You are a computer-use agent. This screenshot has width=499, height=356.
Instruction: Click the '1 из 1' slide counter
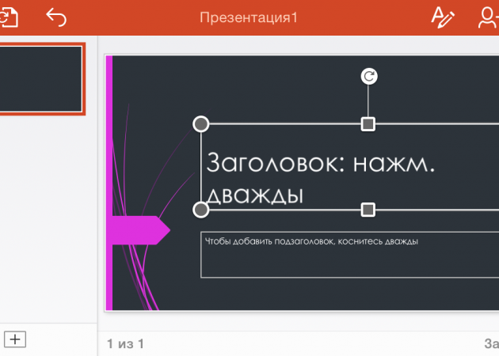(x=125, y=343)
